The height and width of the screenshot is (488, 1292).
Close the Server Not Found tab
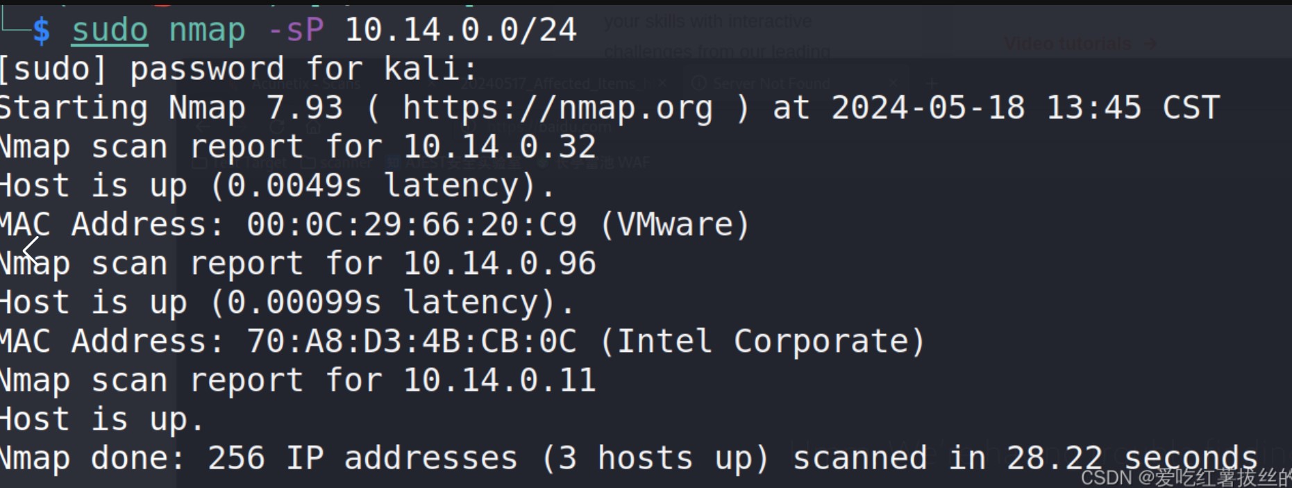pyautogui.click(x=894, y=83)
